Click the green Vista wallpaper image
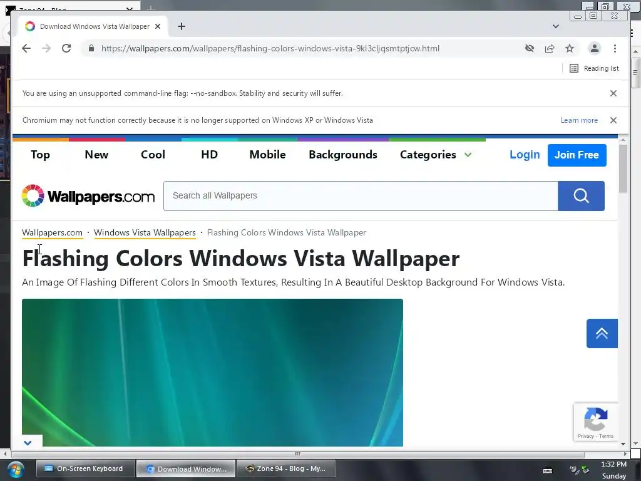This screenshot has height=481, width=641. click(x=212, y=372)
